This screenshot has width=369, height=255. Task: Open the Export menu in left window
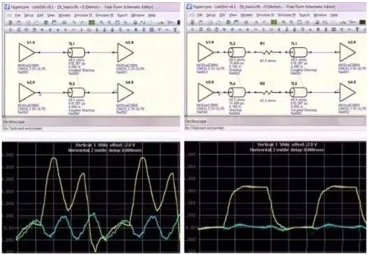(x=123, y=15)
